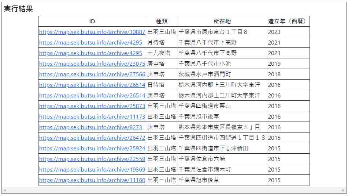Click the 造立年(西暦) column header
Screen dimensions: 348x196
click(288, 22)
